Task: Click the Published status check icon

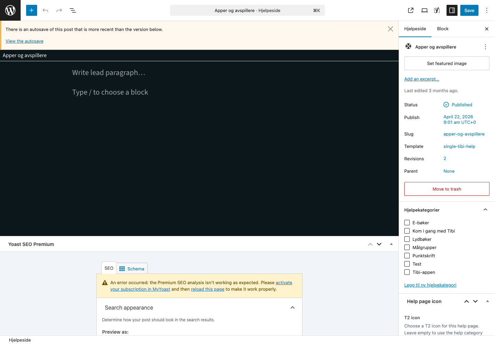Action: [446, 105]
